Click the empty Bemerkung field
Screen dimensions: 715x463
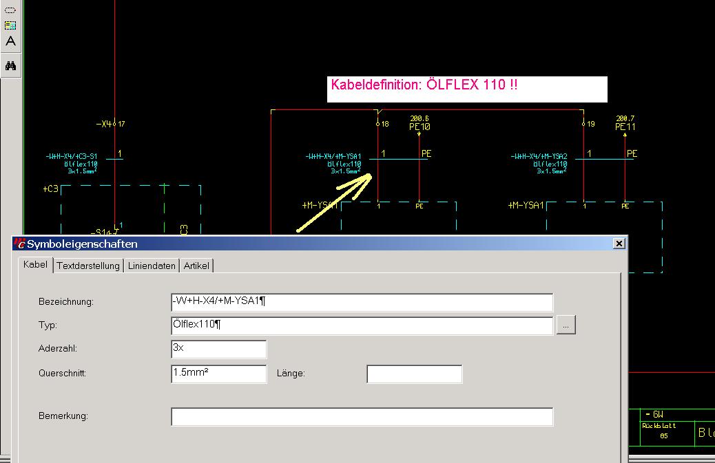pyautogui.click(x=362, y=417)
